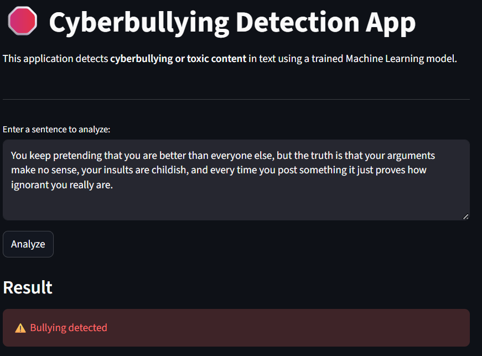Click the warning triangle icon in the result

(20, 328)
